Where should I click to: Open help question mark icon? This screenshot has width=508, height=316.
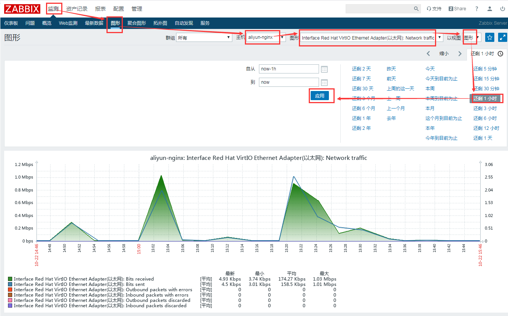[x=476, y=9]
